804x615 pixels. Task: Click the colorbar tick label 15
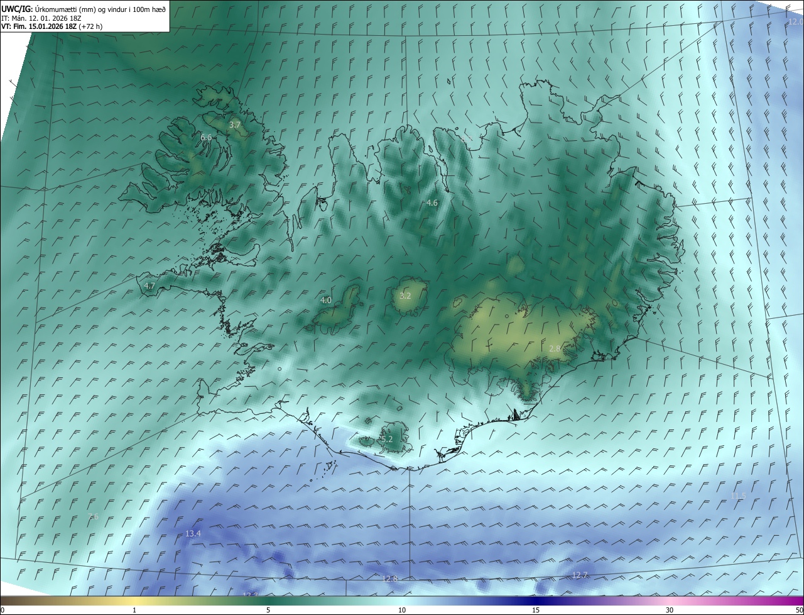point(536,611)
